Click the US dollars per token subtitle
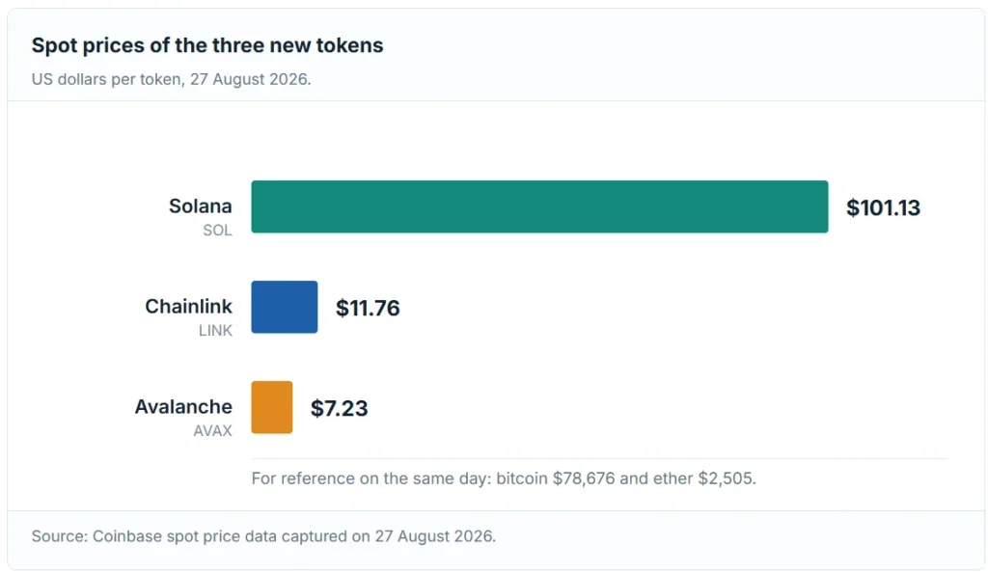 pyautogui.click(x=172, y=79)
